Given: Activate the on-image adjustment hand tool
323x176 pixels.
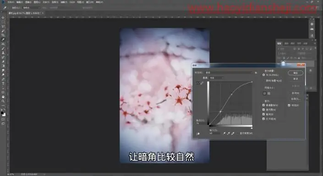Looking at the screenshot, I should 198,133.
